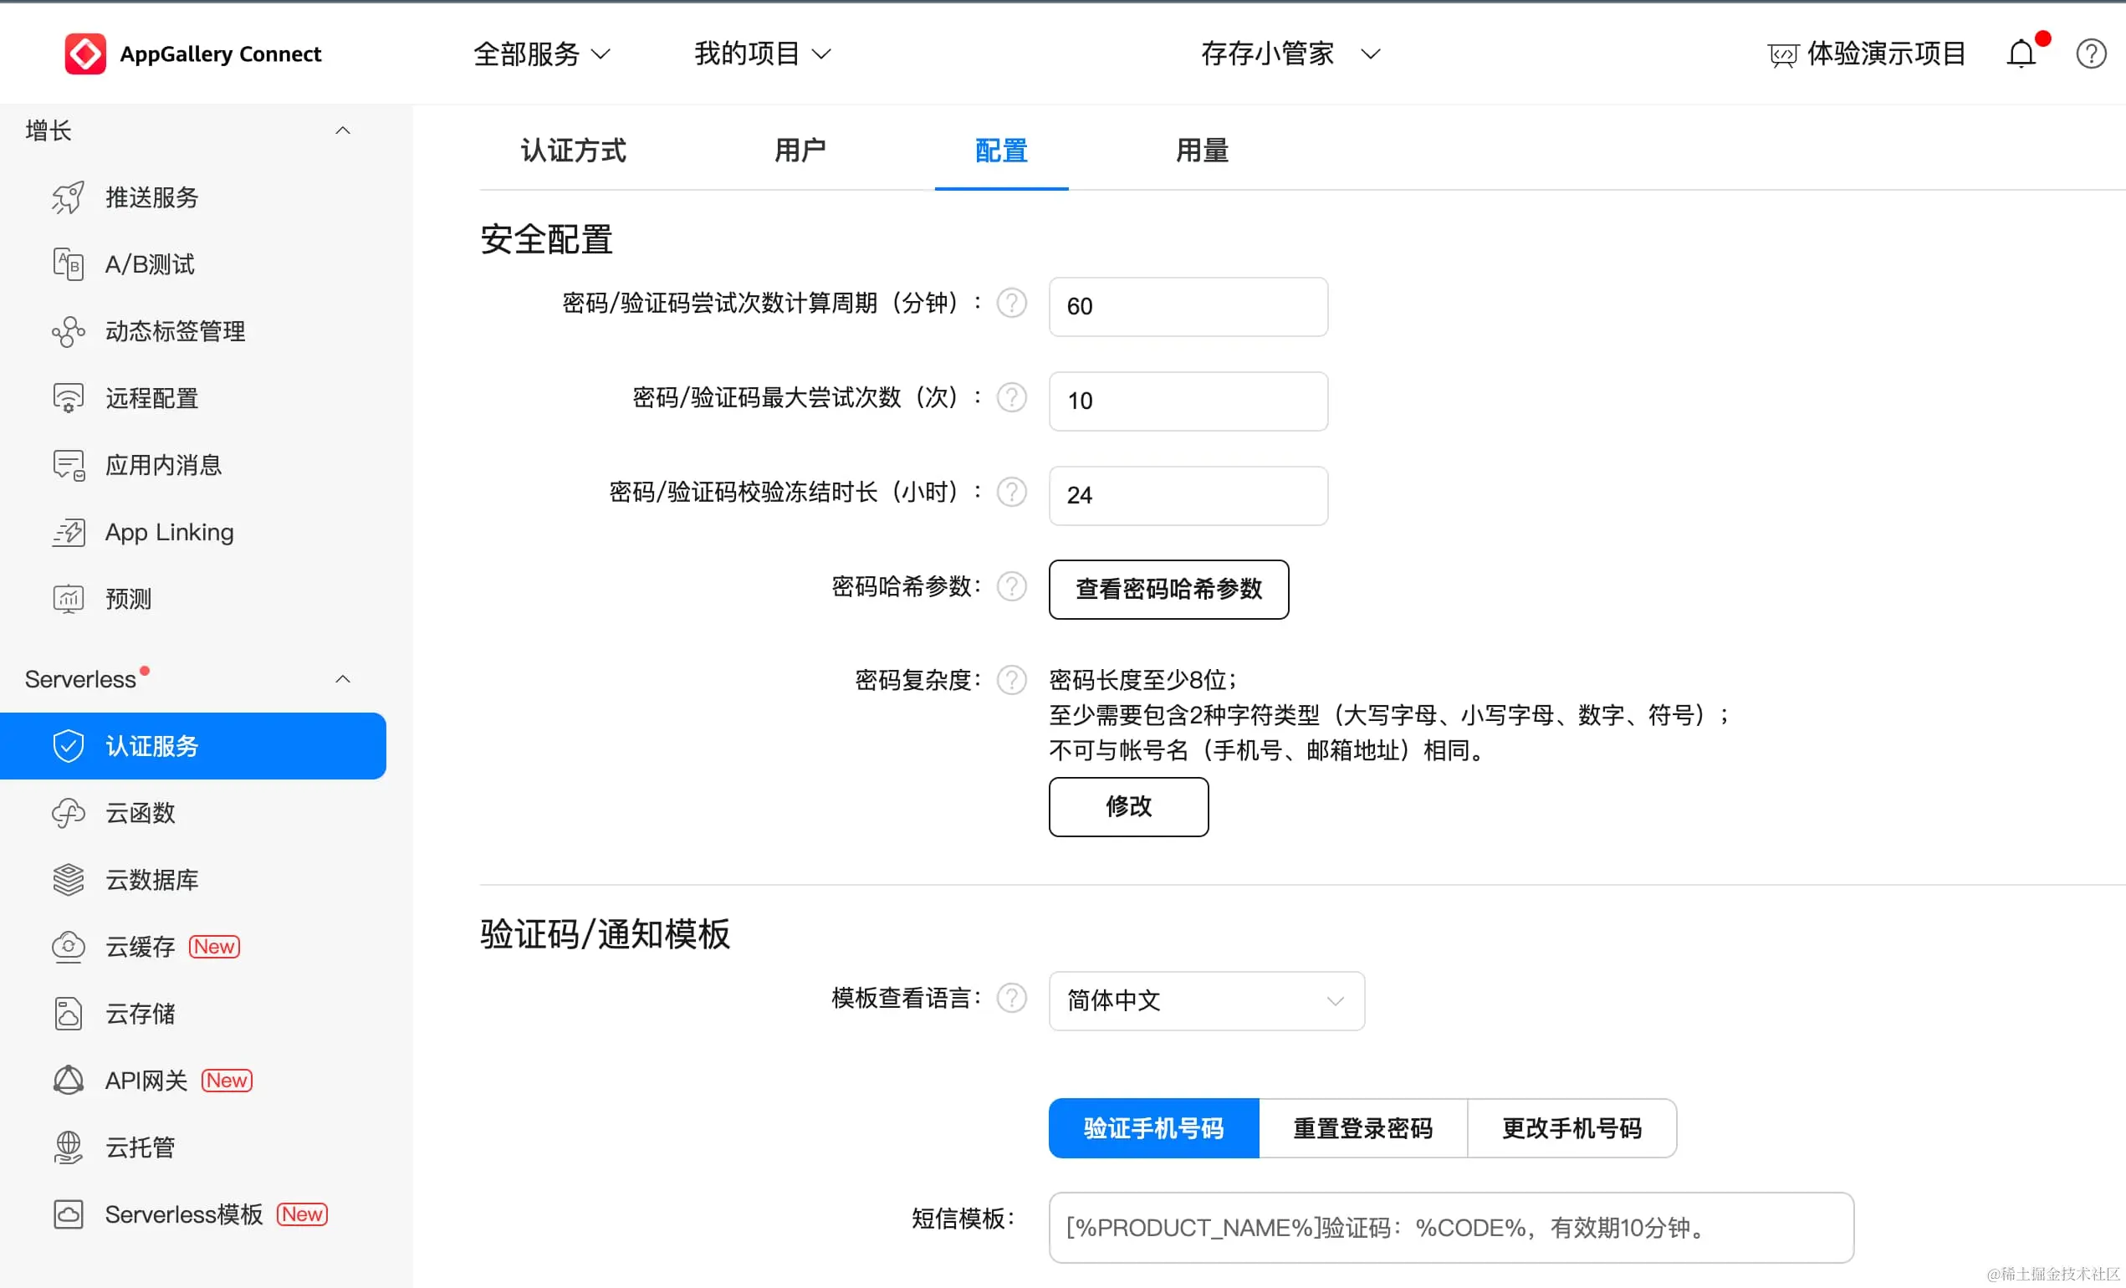Select the 更改手机号码 template option
The image size is (2126, 1288).
[1572, 1128]
